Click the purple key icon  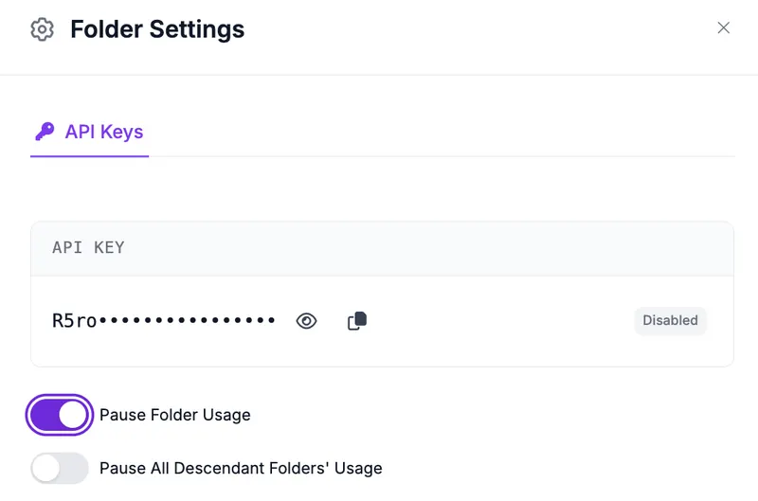pos(45,132)
